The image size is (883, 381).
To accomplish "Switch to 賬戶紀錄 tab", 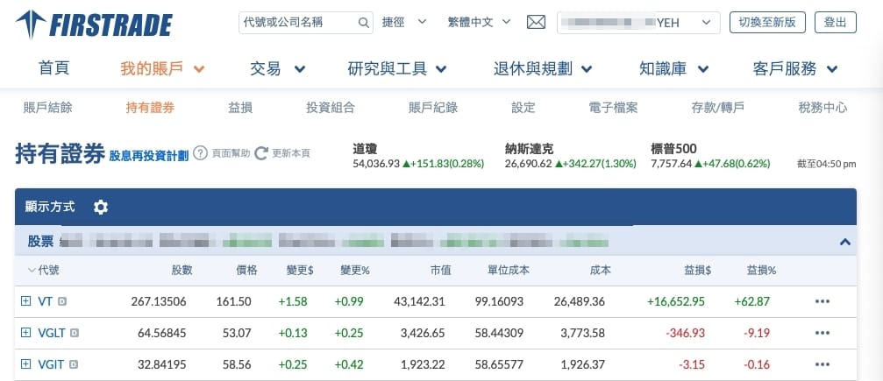I will 433,108.
